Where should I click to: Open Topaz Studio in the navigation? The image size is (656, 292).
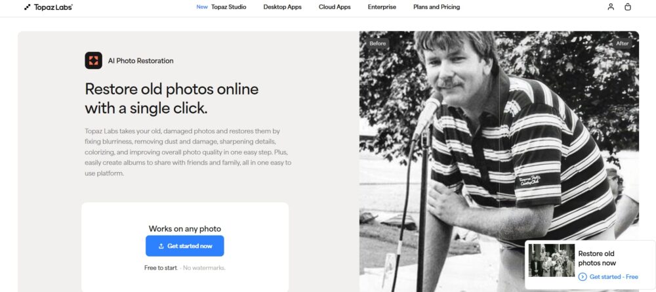coord(228,7)
